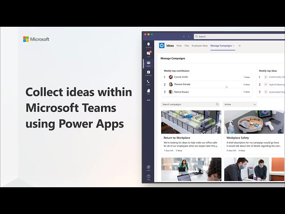Open the Employee Ideas tab
Viewport: 285px width, 214px height.
pos(199,45)
